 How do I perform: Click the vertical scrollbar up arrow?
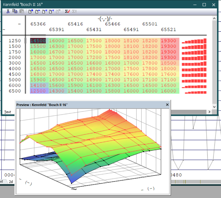pyautogui.click(x=214, y=18)
